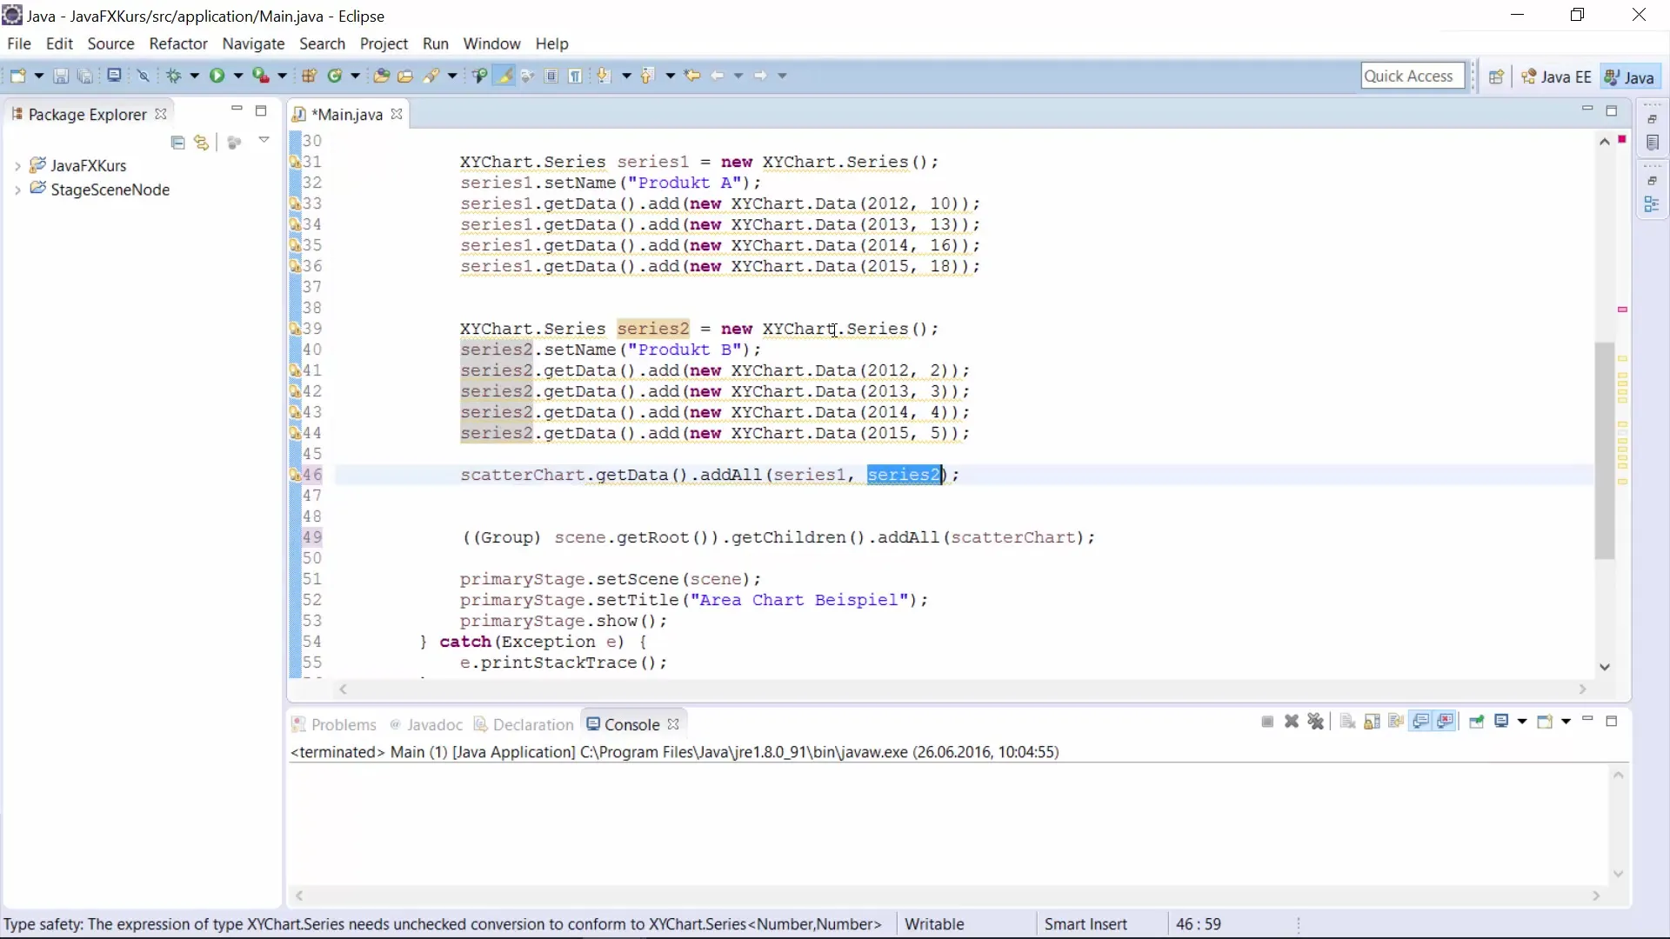
Task: Toggle Mark Occurrences highlighter icon
Action: pyautogui.click(x=504, y=76)
